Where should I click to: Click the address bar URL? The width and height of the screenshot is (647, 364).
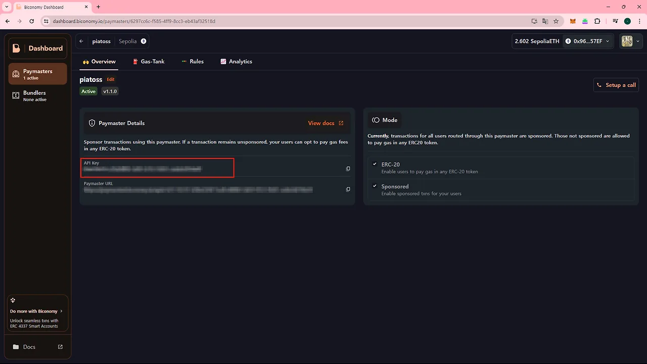click(x=134, y=21)
